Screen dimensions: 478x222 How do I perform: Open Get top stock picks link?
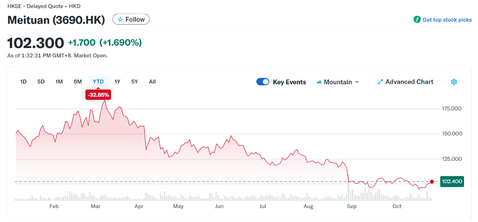[447, 20]
